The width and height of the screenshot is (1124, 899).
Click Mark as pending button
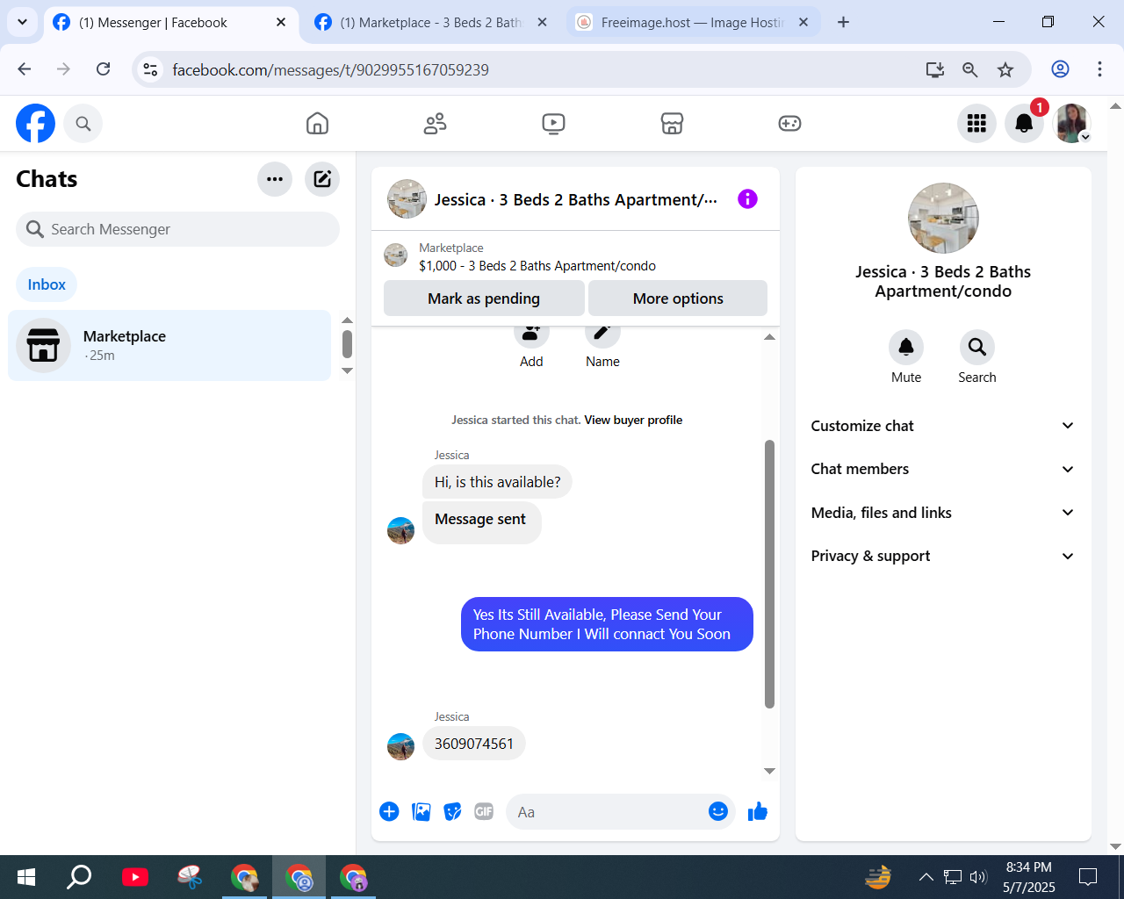(484, 298)
